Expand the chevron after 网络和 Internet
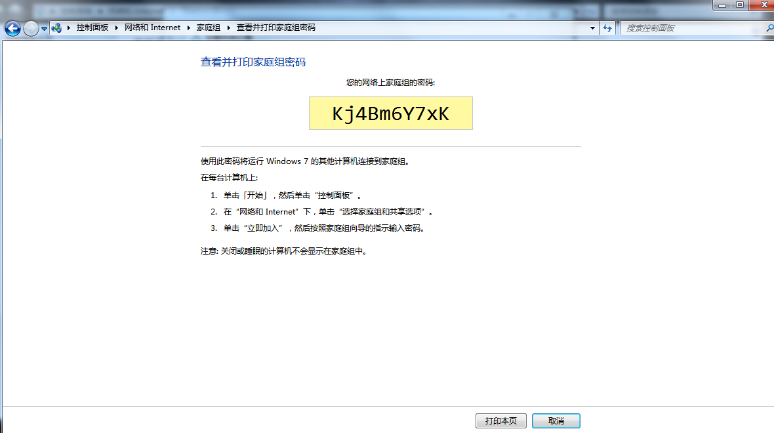774x433 pixels. 189,28
